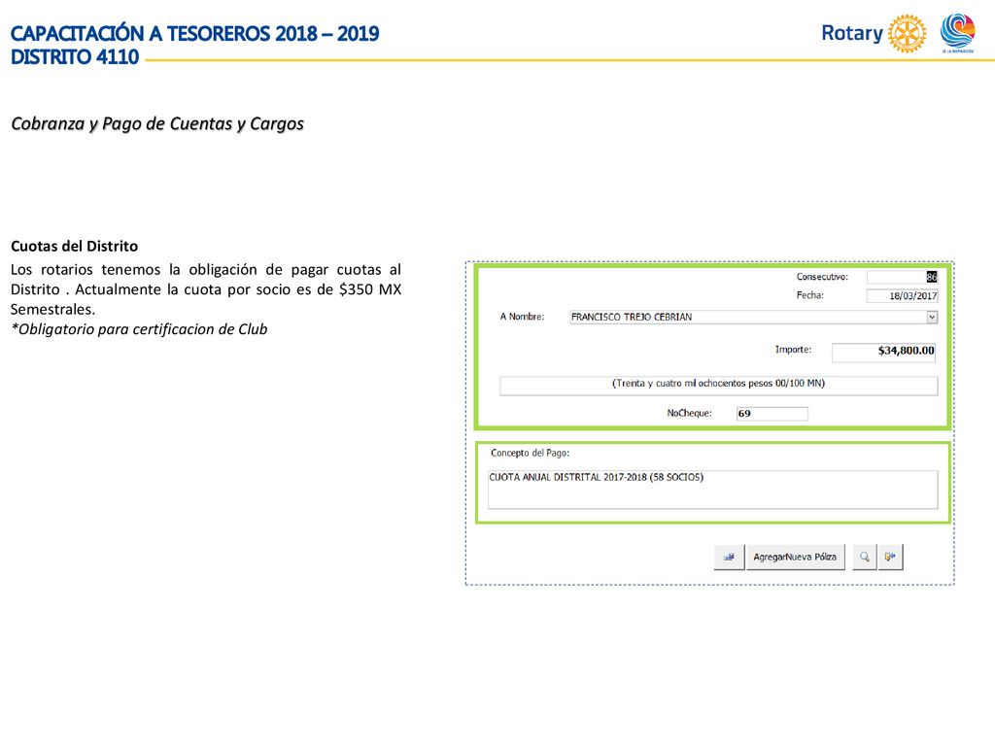
Task: Click the 'Consecutivo:' label
Action: point(822,277)
